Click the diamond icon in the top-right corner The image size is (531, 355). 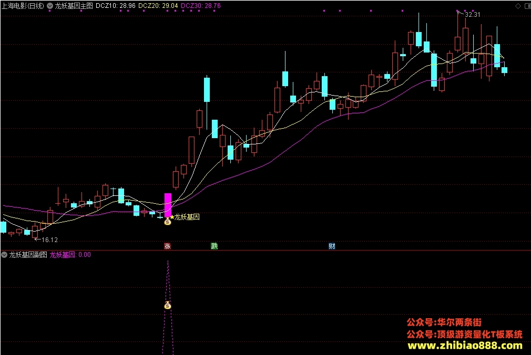point(518,6)
